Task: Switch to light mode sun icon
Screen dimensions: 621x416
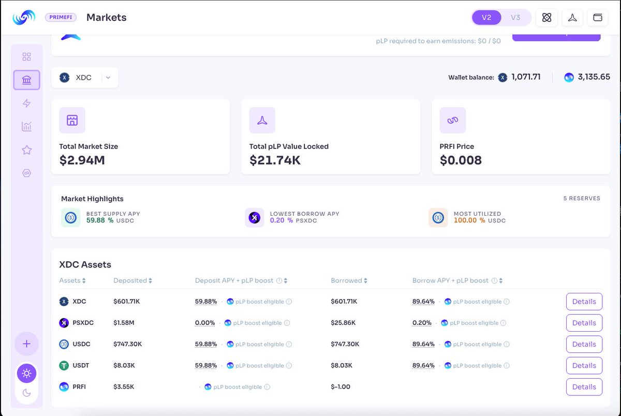Action: (27, 373)
